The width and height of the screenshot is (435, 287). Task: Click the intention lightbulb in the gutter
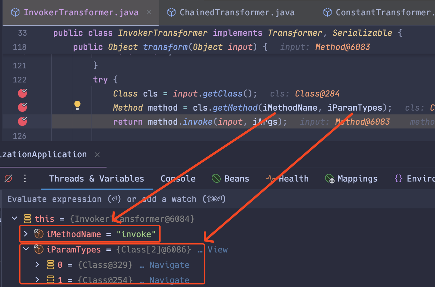tap(77, 105)
